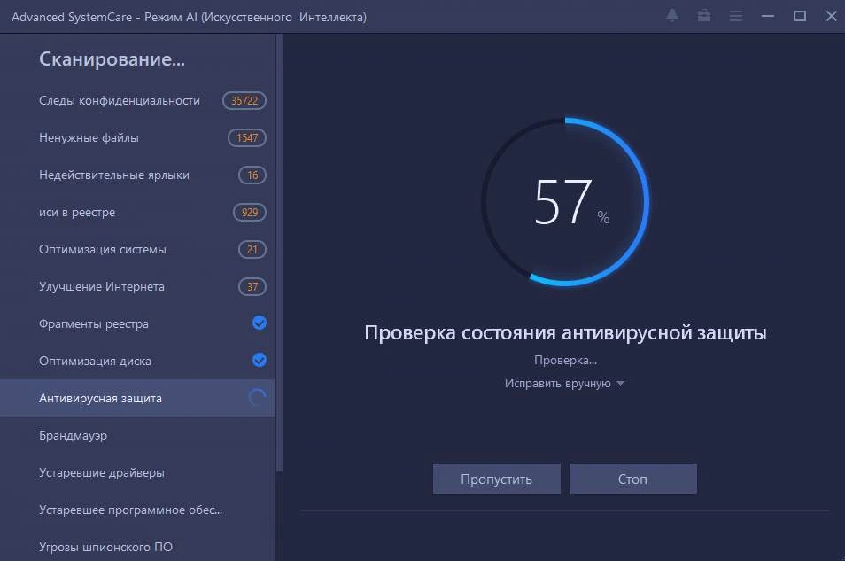Click the circular 57% progress ring
This screenshot has height=561, width=845.
pyautogui.click(x=565, y=201)
